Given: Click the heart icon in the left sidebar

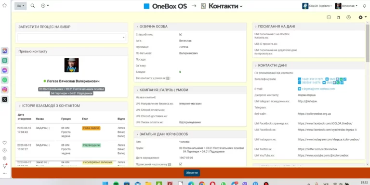Looking at the screenshot, I should click(4, 143).
